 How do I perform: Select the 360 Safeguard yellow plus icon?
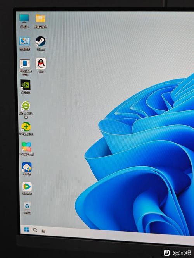point(26,127)
